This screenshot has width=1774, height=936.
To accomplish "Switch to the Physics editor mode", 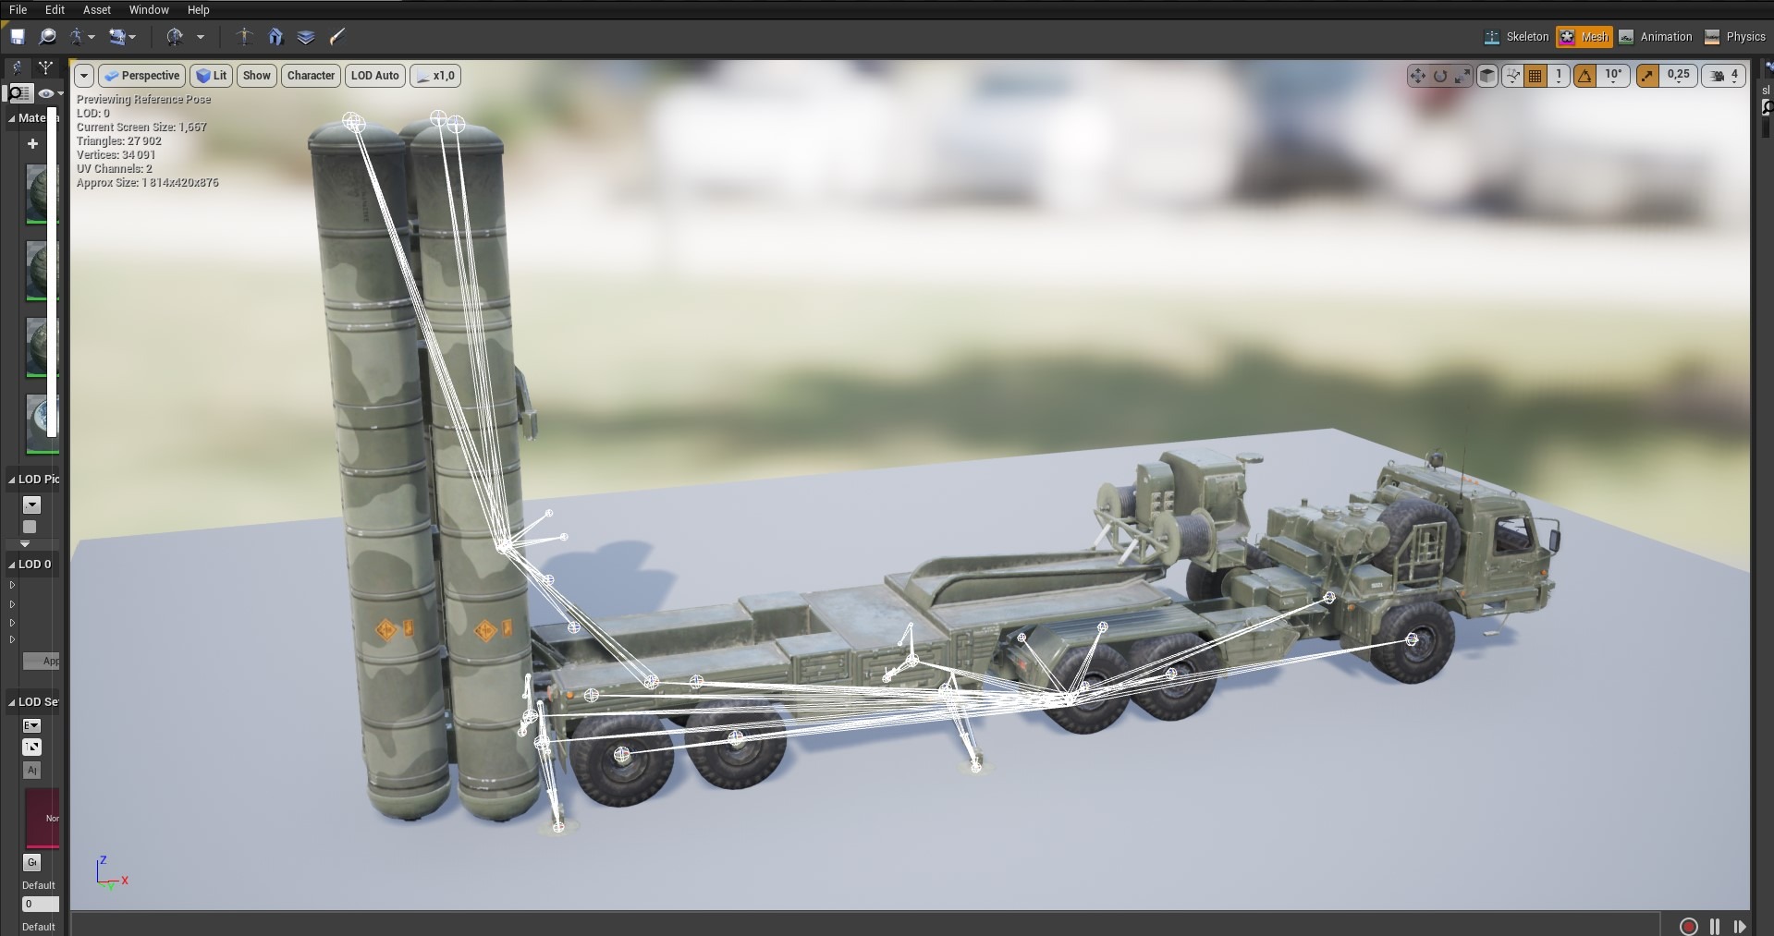I will tap(1735, 37).
